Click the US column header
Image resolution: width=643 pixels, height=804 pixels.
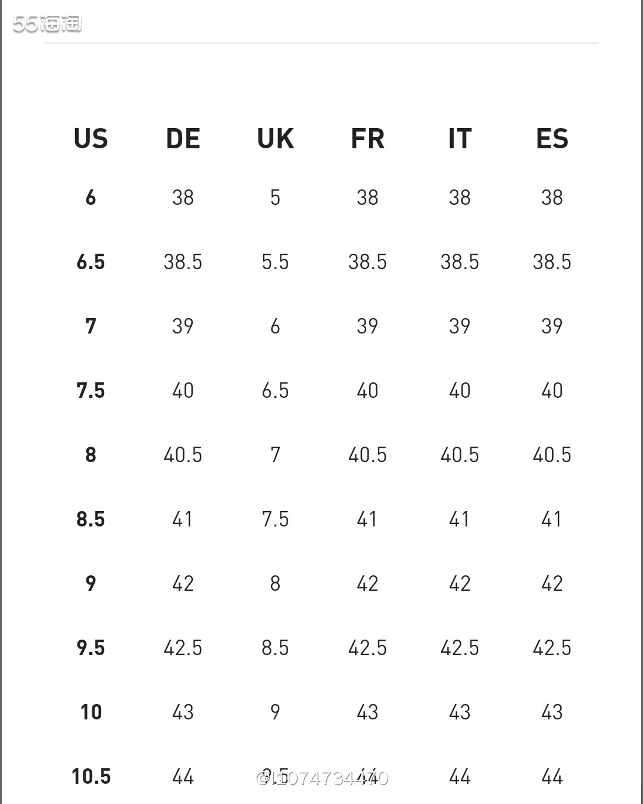tap(90, 139)
